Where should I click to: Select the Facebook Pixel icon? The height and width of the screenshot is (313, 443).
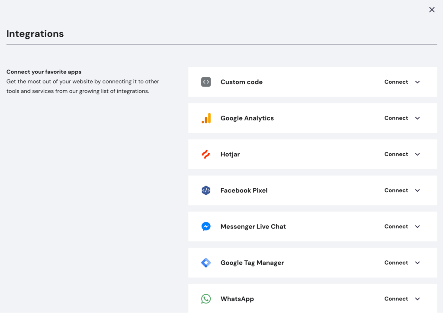[x=206, y=190]
